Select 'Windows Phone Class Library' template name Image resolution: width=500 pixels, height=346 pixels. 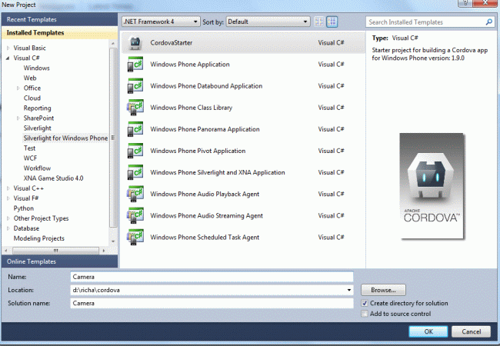tap(192, 108)
